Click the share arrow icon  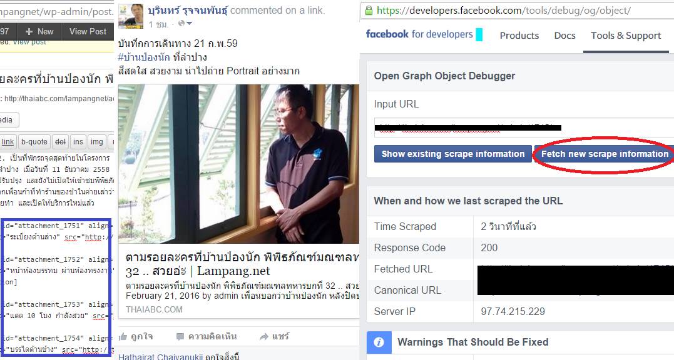tap(263, 337)
